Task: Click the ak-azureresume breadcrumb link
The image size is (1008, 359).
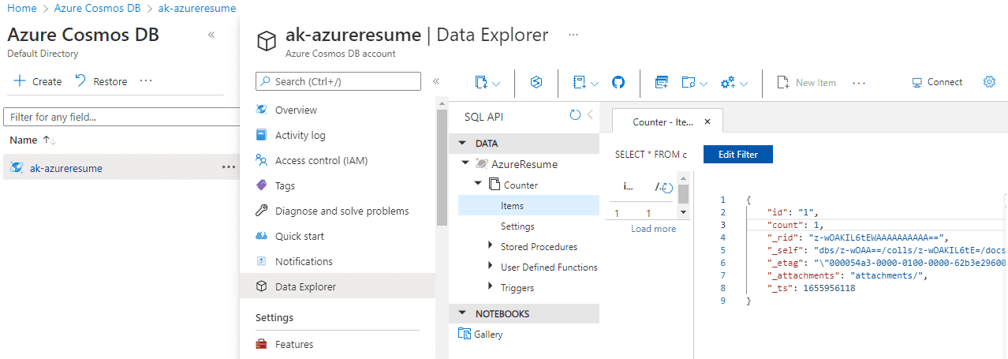Action: 197,8
